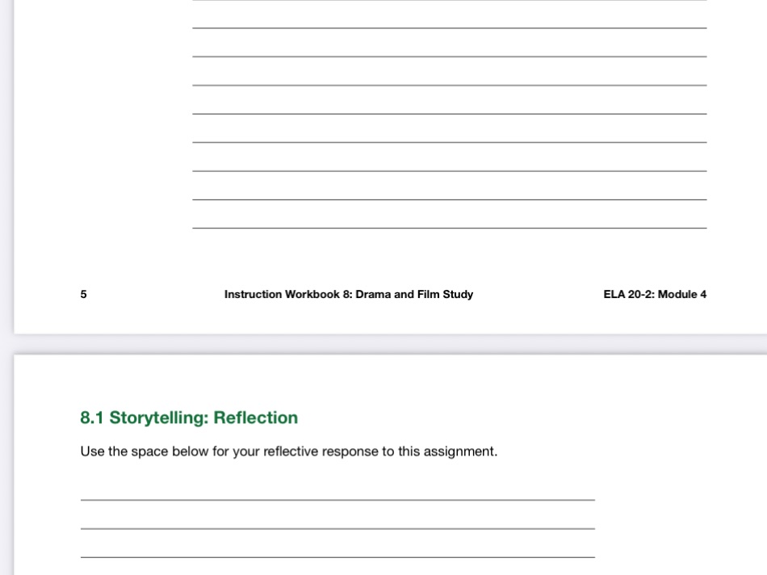Click a middle ruled line on the first page
Screen dimensions: 767x575
[x=449, y=115]
